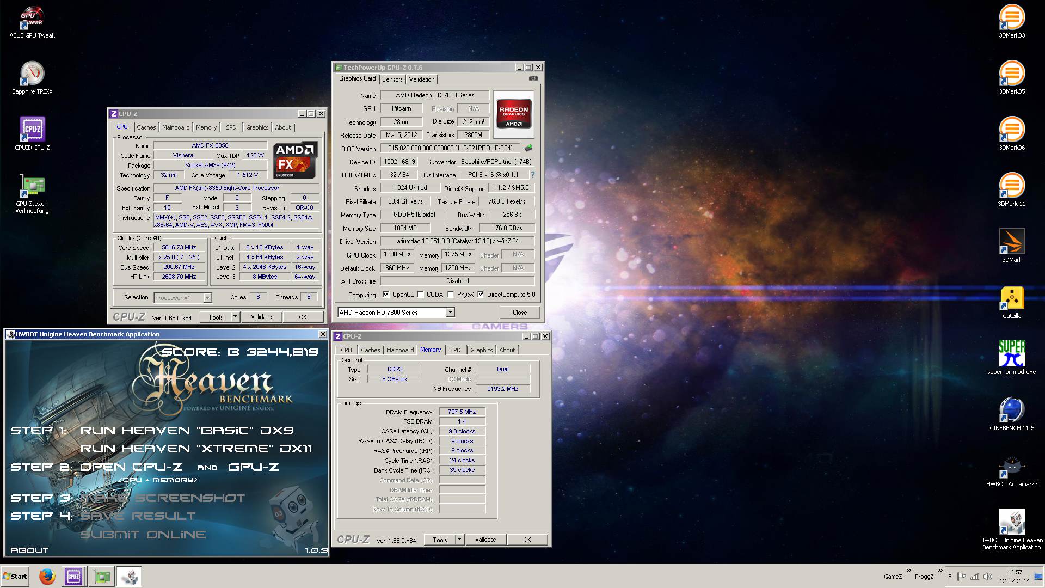Image resolution: width=1045 pixels, height=588 pixels.
Task: Open Sapphire TRIXX desktop icon
Action: coord(32,78)
